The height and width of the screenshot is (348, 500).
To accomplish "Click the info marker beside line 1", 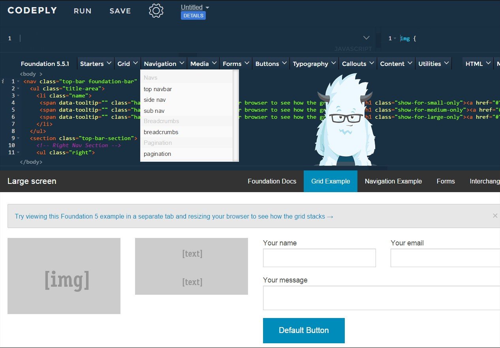I will pyautogui.click(x=3, y=81).
